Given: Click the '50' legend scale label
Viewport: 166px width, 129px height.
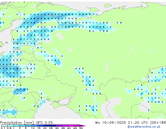Looking at the screenshot, I should pos(81,128).
